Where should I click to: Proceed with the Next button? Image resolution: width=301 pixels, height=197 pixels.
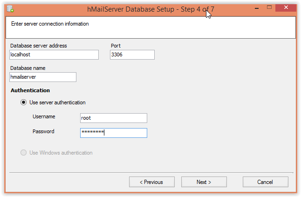point(204,182)
